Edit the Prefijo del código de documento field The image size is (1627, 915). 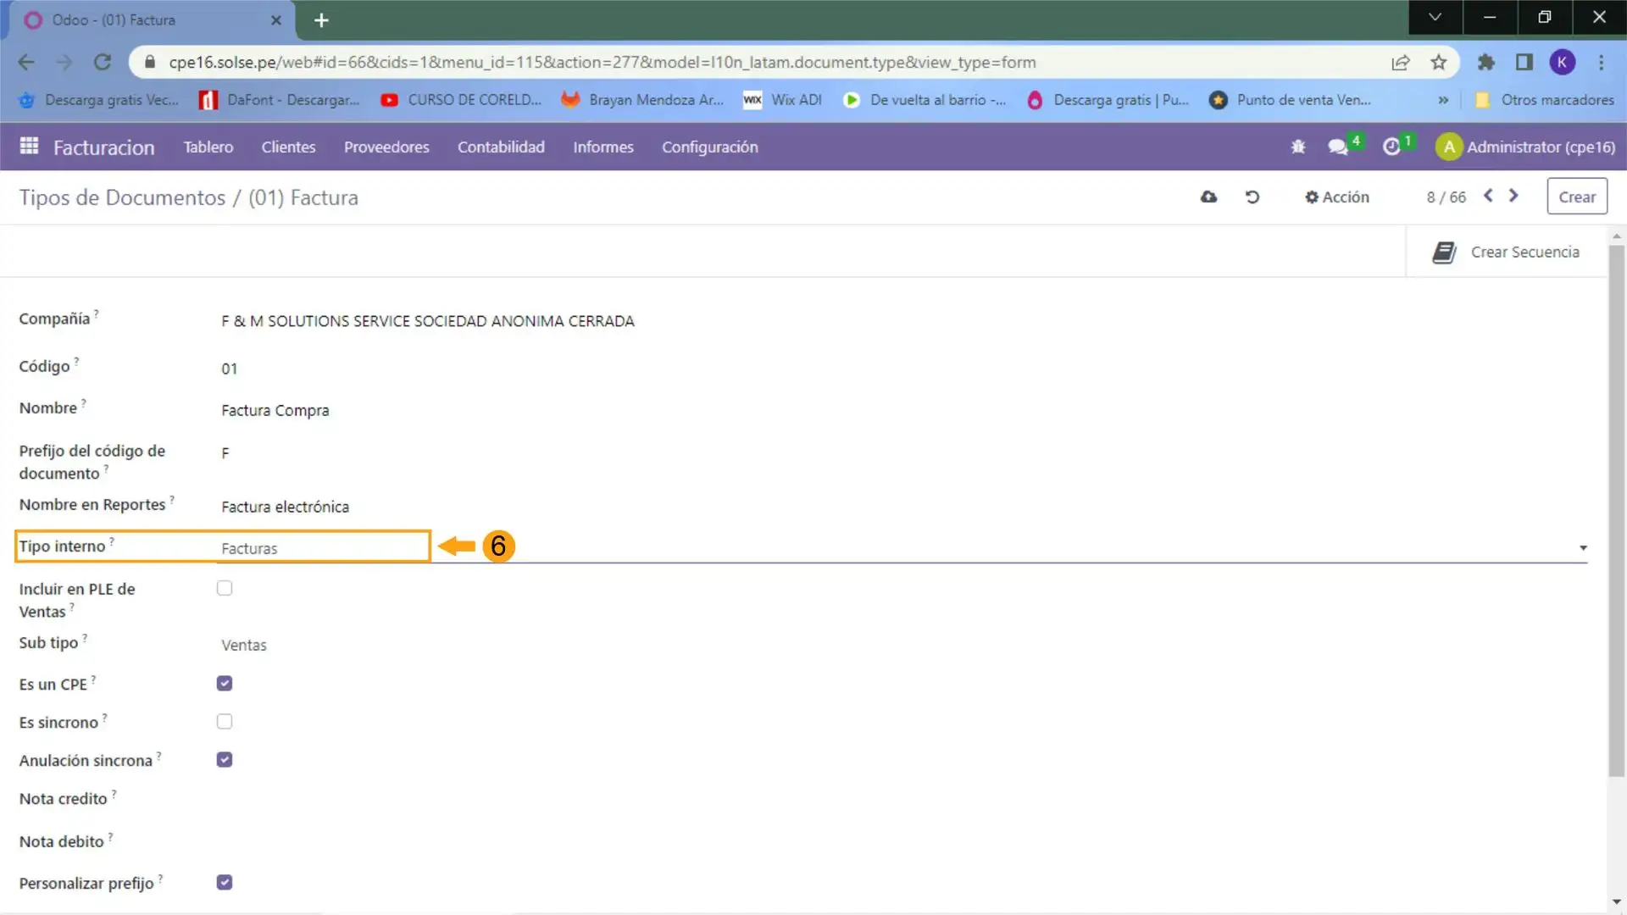225,453
